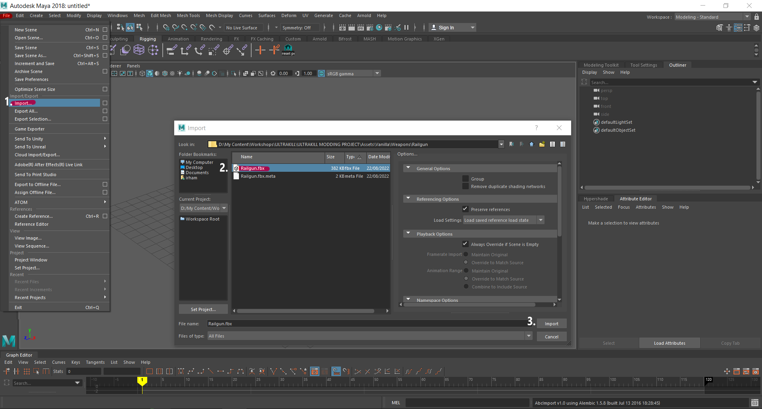
Task: Click the Graph Editor frame all icon
Action: coord(150,371)
